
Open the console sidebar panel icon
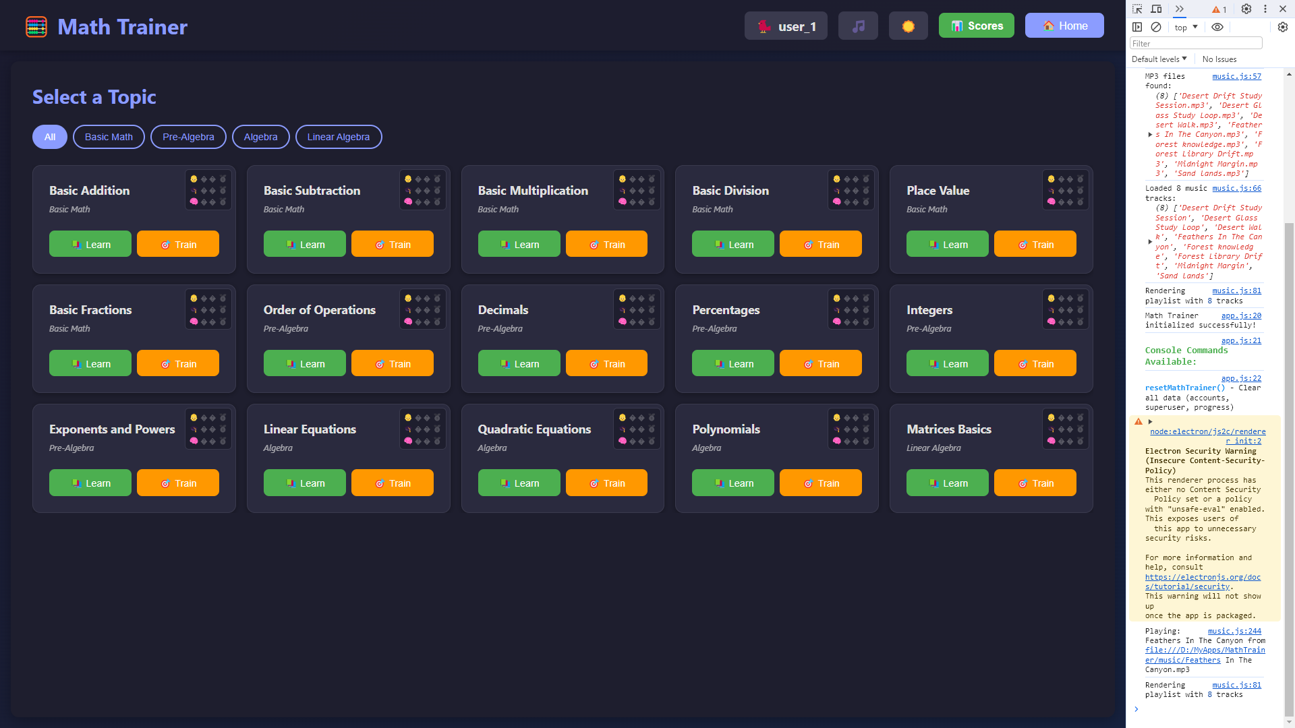(1137, 27)
